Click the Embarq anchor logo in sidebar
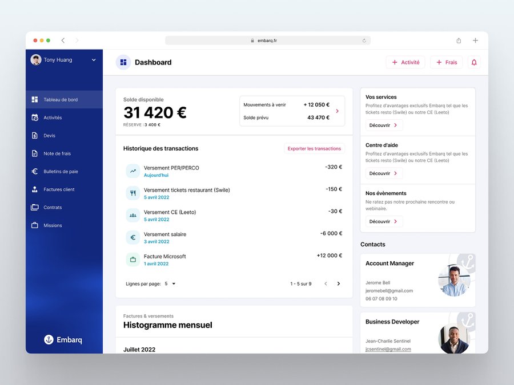The width and height of the screenshot is (514, 385). click(49, 339)
